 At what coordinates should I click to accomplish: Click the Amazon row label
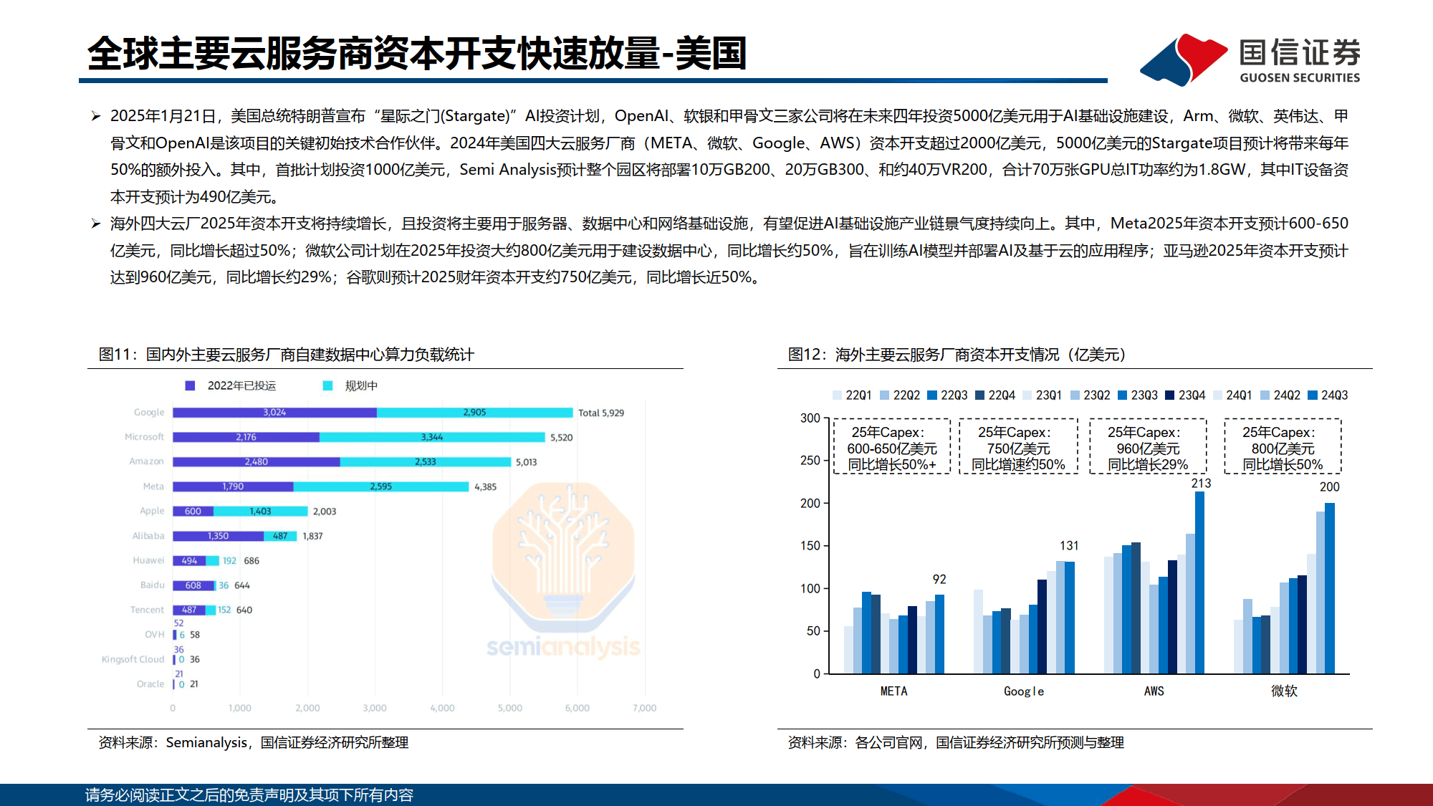pos(146,461)
